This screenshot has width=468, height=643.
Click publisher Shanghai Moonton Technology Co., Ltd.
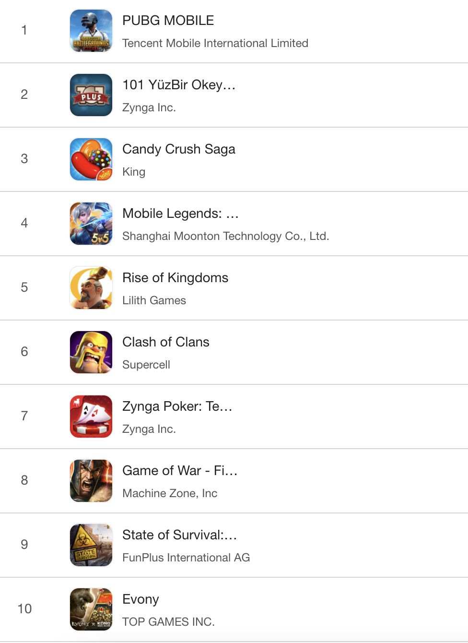(225, 236)
